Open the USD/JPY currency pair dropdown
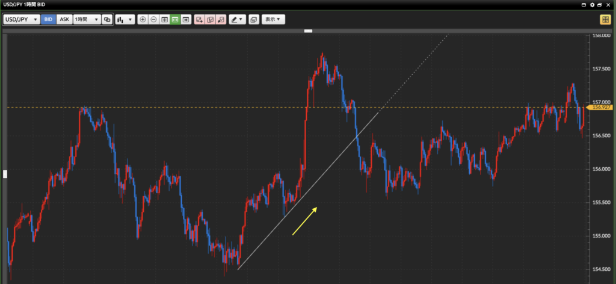Screen dimensions: 616x284 (x=22, y=19)
